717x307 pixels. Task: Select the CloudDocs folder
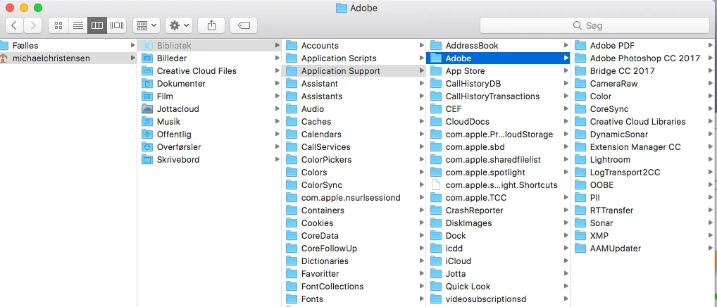(x=498, y=122)
